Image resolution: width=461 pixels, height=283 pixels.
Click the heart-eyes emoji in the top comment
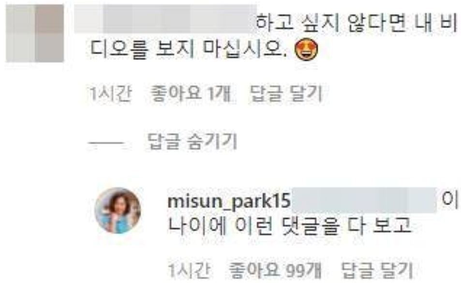306,50
